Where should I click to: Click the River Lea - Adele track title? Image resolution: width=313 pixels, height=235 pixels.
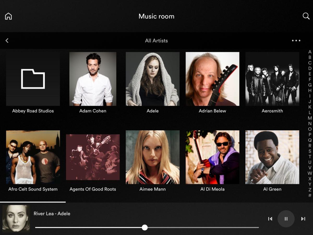[x=52, y=214]
